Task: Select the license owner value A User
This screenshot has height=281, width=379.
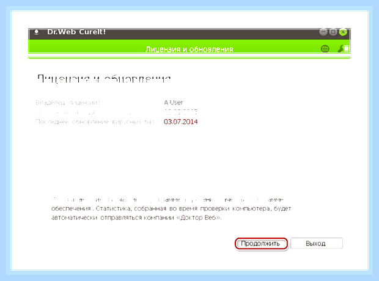Action: click(x=174, y=103)
